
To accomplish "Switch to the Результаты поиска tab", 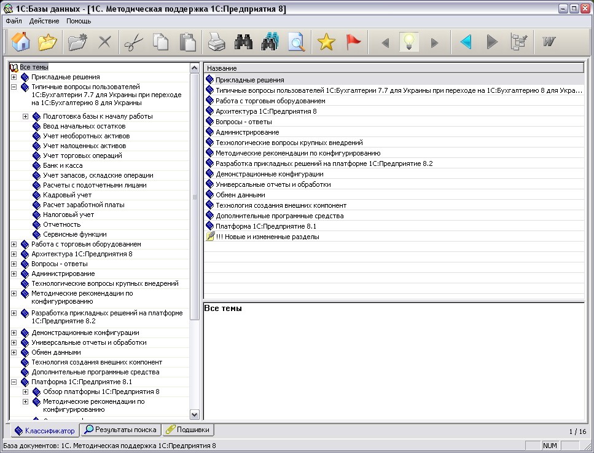I will click(x=120, y=430).
